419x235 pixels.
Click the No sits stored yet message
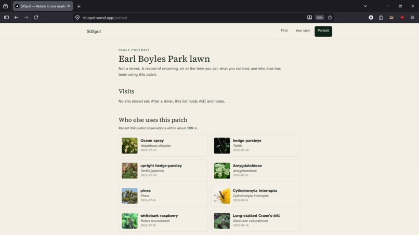click(172, 101)
